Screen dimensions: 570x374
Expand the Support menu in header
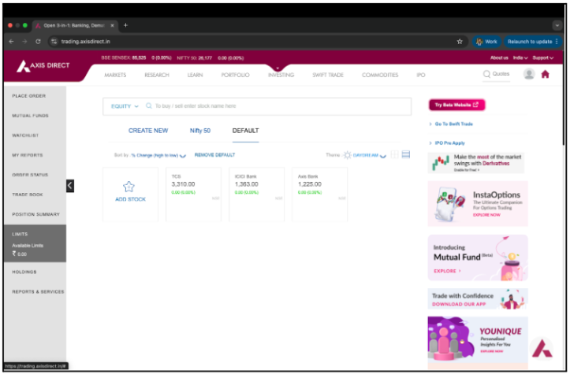(x=542, y=57)
